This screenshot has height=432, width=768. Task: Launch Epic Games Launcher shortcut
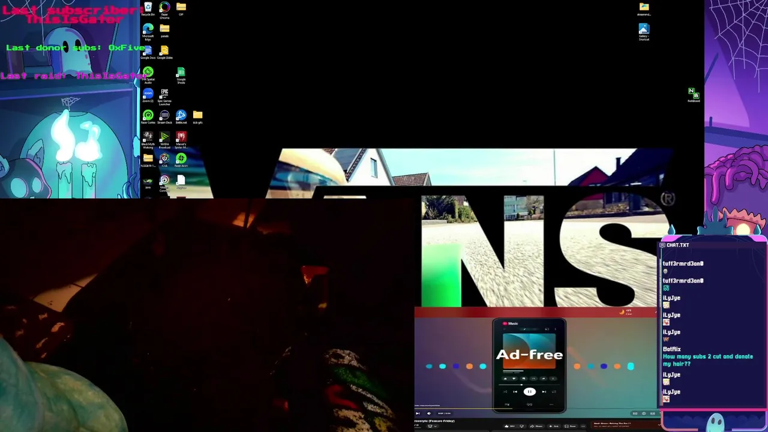(x=164, y=97)
